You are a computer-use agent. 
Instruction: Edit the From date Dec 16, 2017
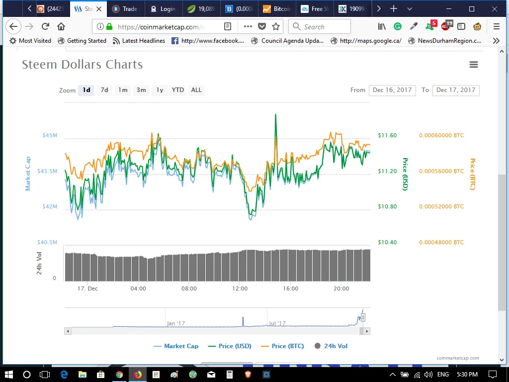click(392, 90)
